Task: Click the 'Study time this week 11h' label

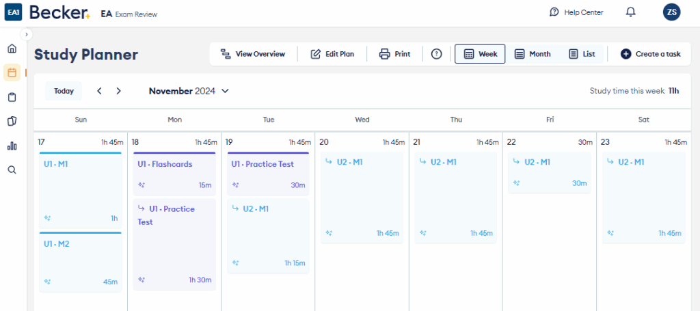Action: (x=634, y=91)
